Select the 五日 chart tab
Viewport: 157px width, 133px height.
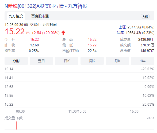pyautogui.click(x=41, y=61)
